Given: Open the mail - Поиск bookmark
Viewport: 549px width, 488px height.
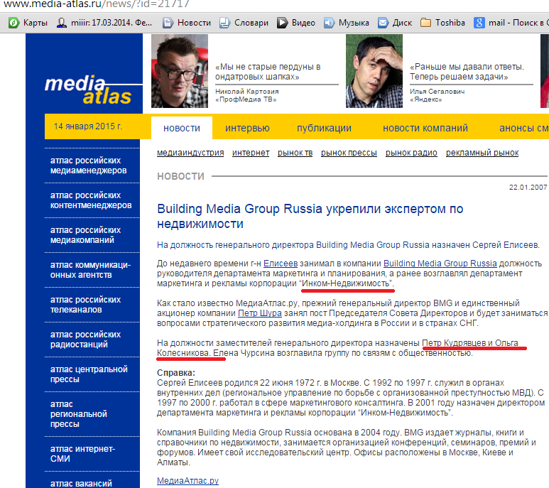Looking at the screenshot, I should (x=510, y=23).
